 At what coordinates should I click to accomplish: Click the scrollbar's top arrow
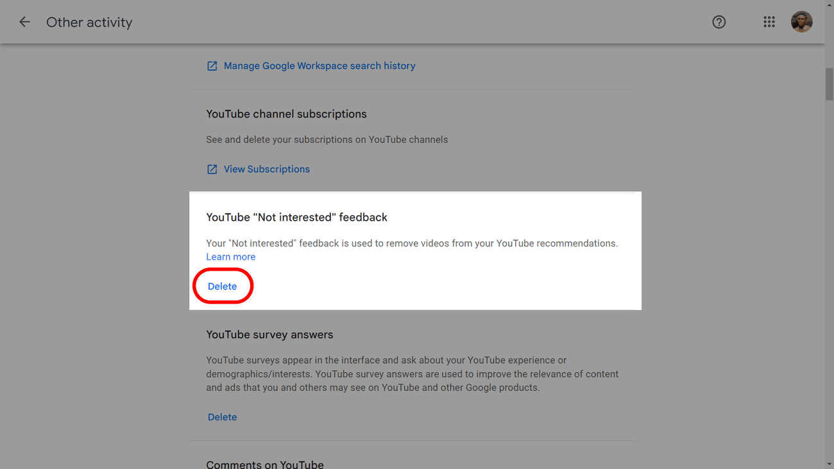pyautogui.click(x=829, y=5)
